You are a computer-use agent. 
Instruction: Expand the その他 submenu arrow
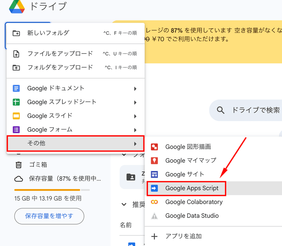135,144
